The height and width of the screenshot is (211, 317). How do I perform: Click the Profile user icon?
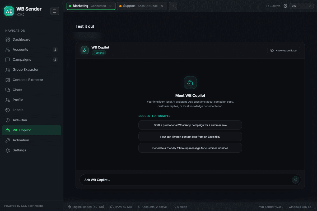[x=8, y=100]
